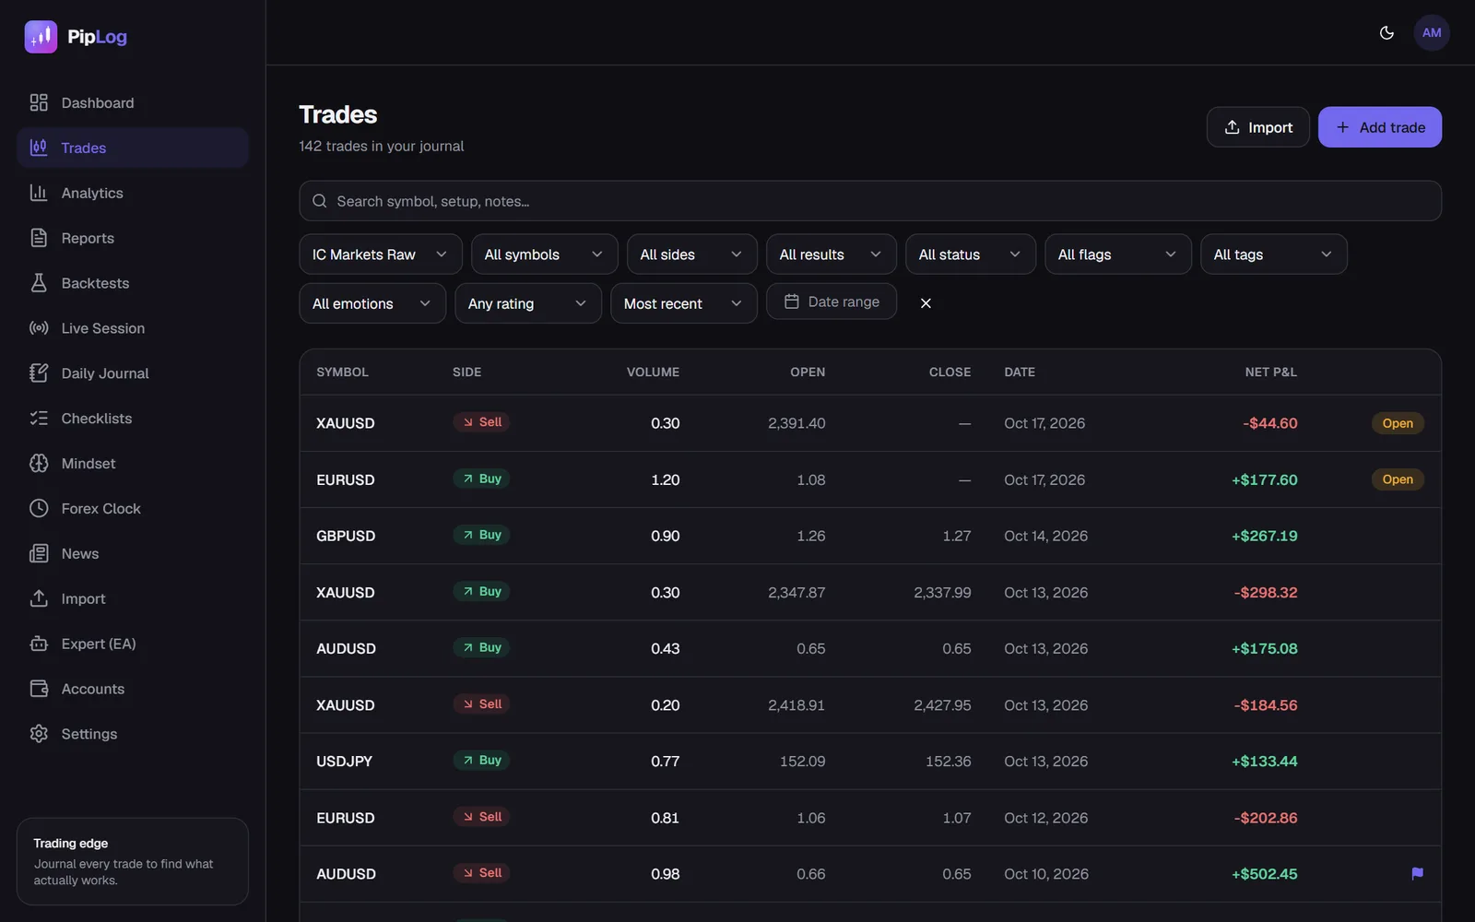Open the All flags dropdown
This screenshot has width=1475, height=922.
(x=1117, y=254)
